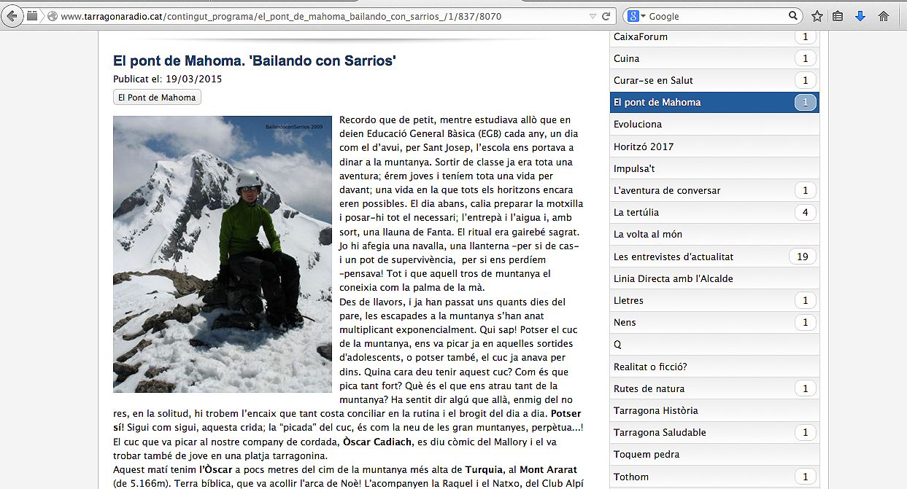Select the Toquem pedra category
Image resolution: width=907 pixels, height=489 pixels.
(714, 454)
